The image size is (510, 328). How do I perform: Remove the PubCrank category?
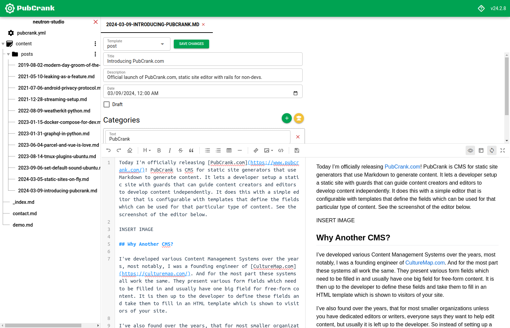coord(298,137)
